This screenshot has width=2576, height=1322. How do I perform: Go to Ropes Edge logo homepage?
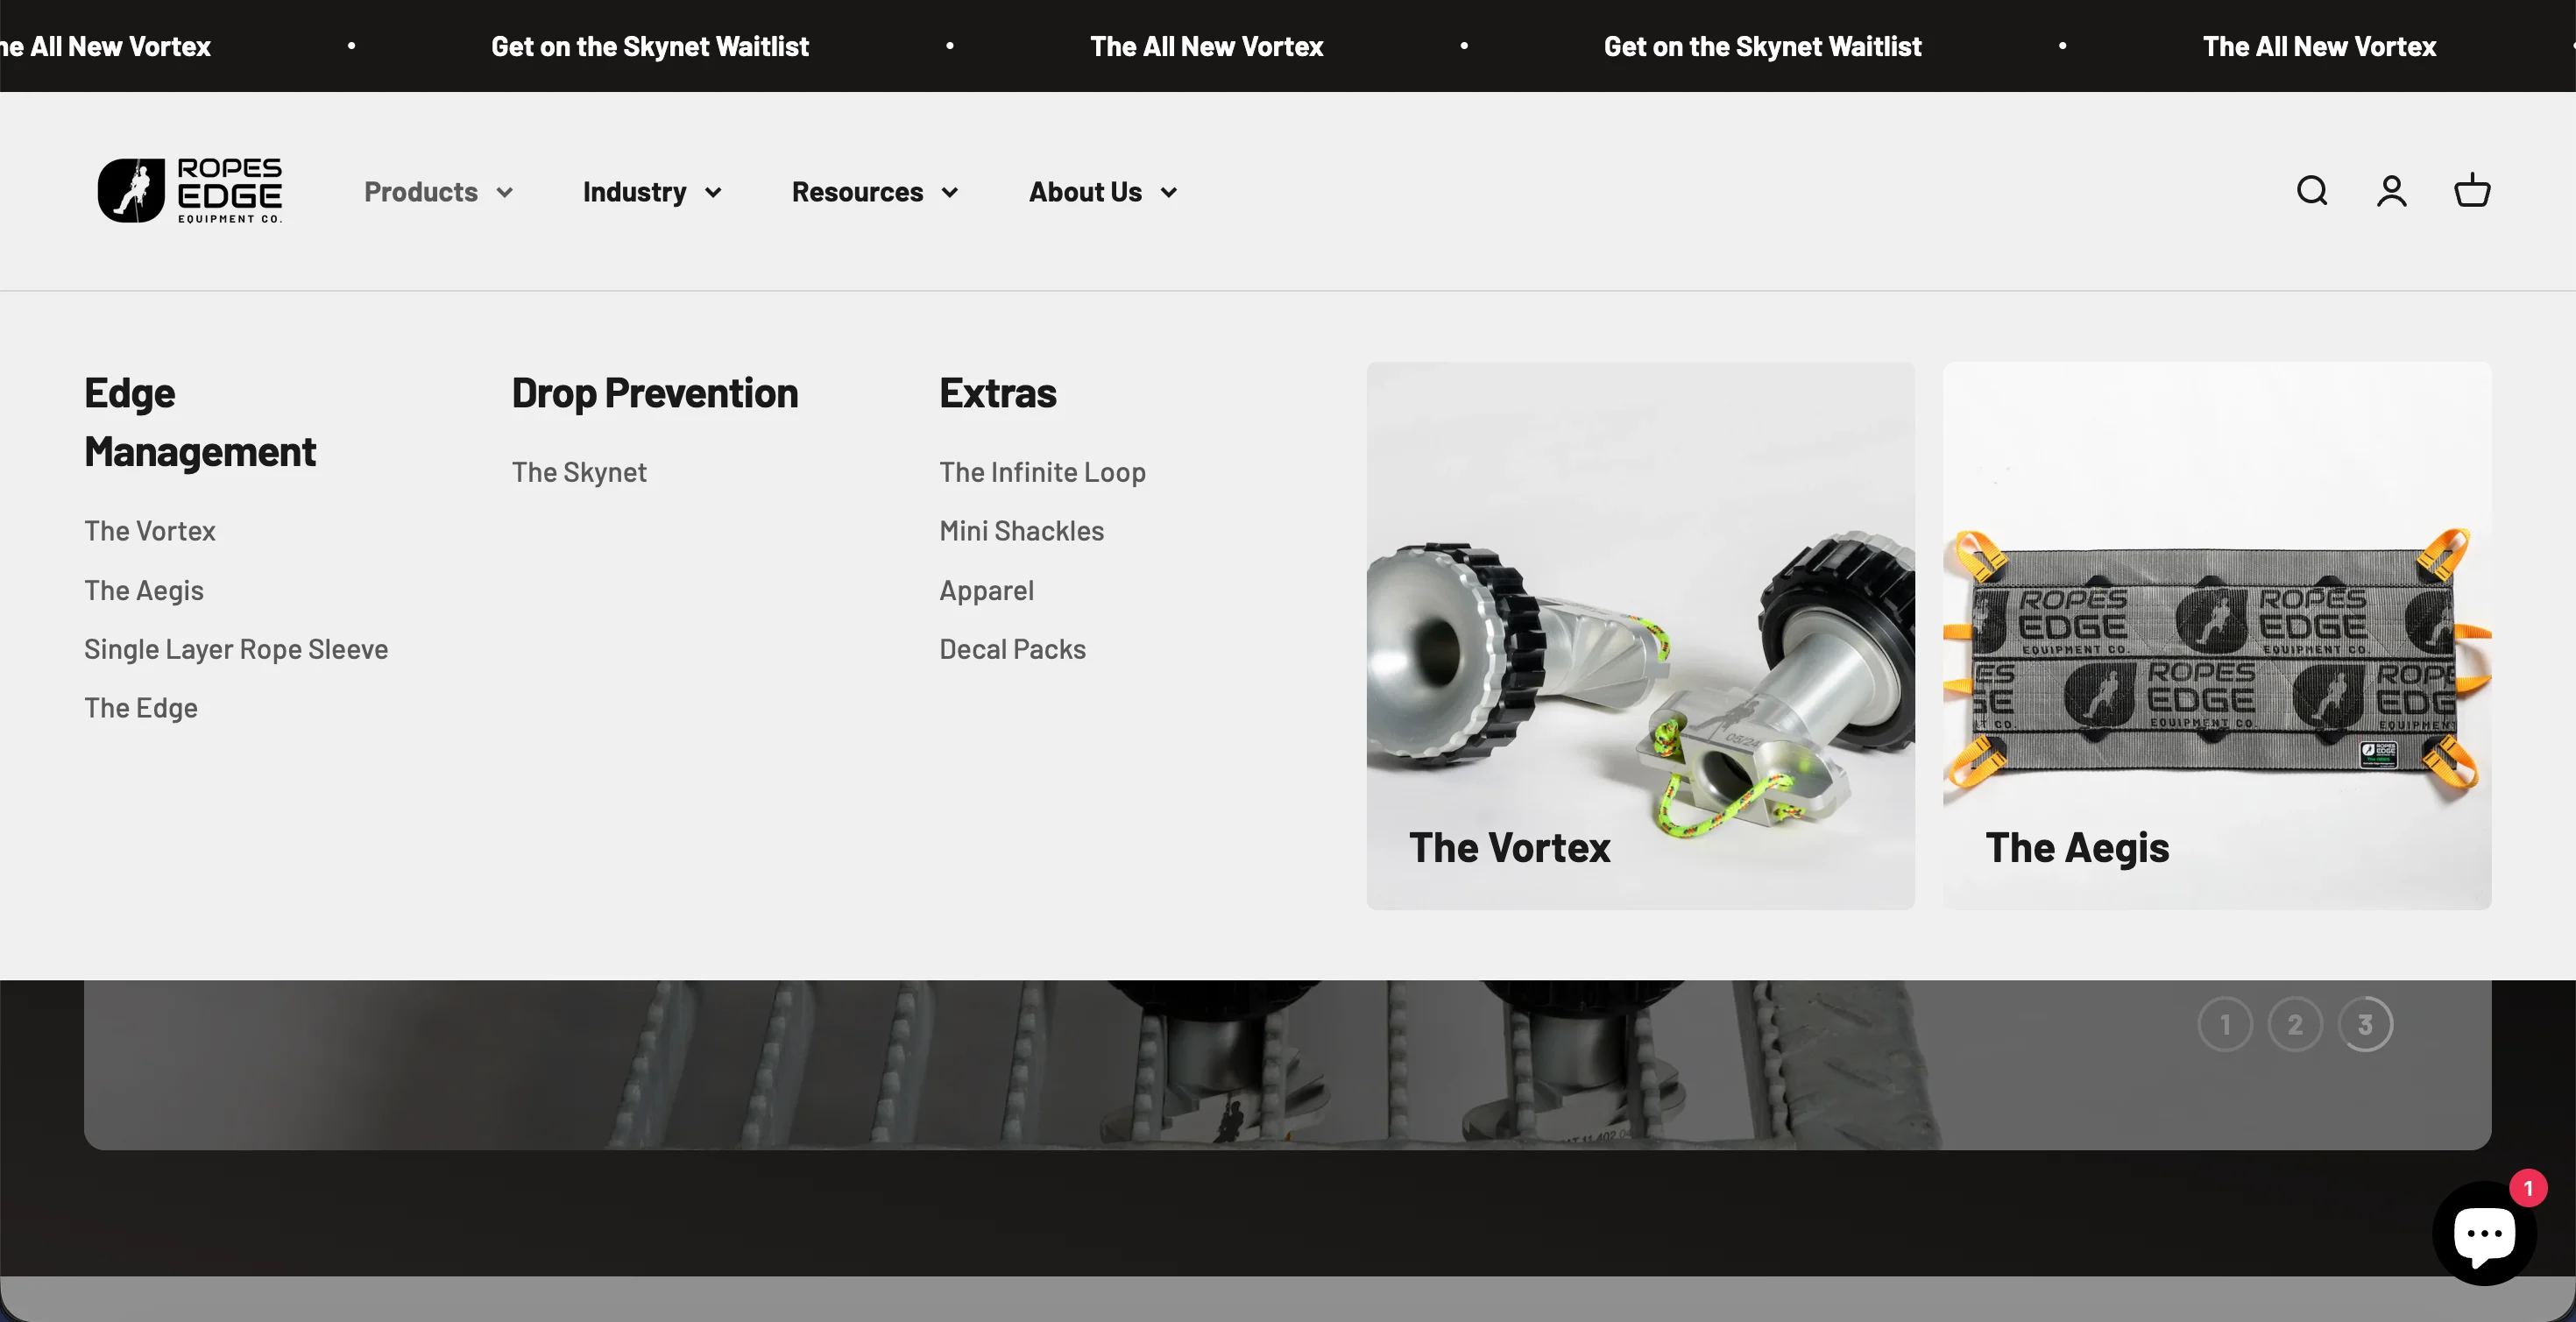[x=190, y=190]
